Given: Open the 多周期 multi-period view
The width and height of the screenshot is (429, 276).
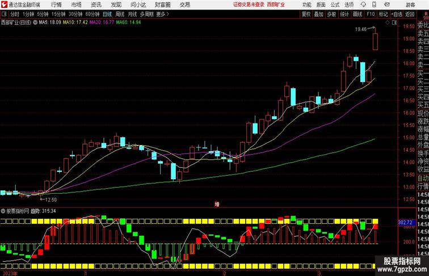Looking at the screenshot, I should [146, 14].
